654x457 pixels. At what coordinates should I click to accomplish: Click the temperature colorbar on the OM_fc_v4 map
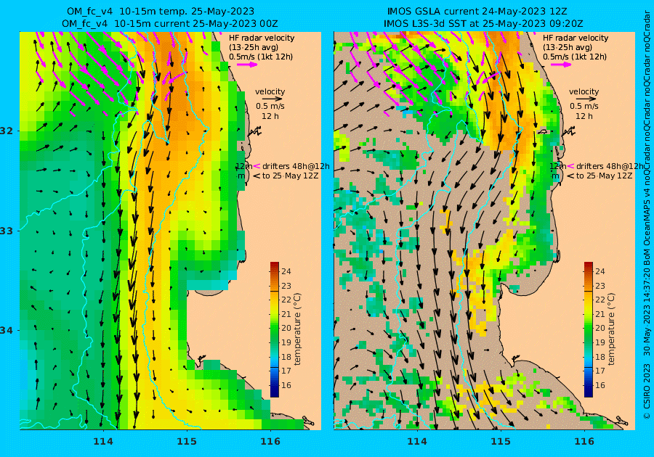[275, 329]
